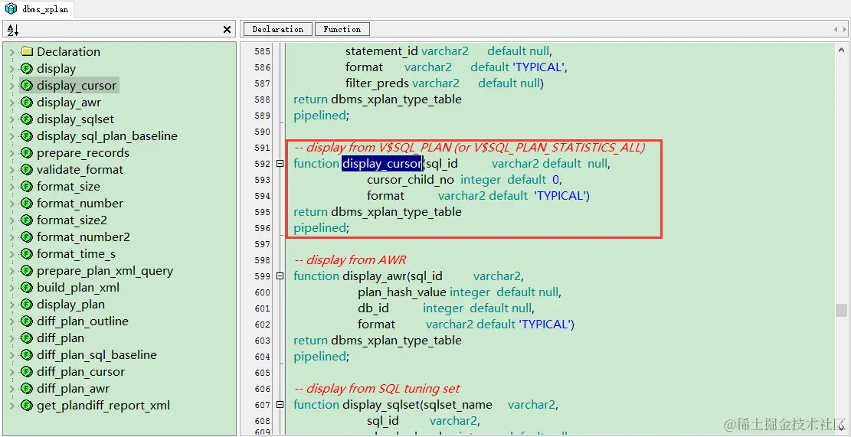Viewport: 851px width, 437px height.
Task: Select get_plandiff_report_xml in the tree
Action: [x=103, y=405]
